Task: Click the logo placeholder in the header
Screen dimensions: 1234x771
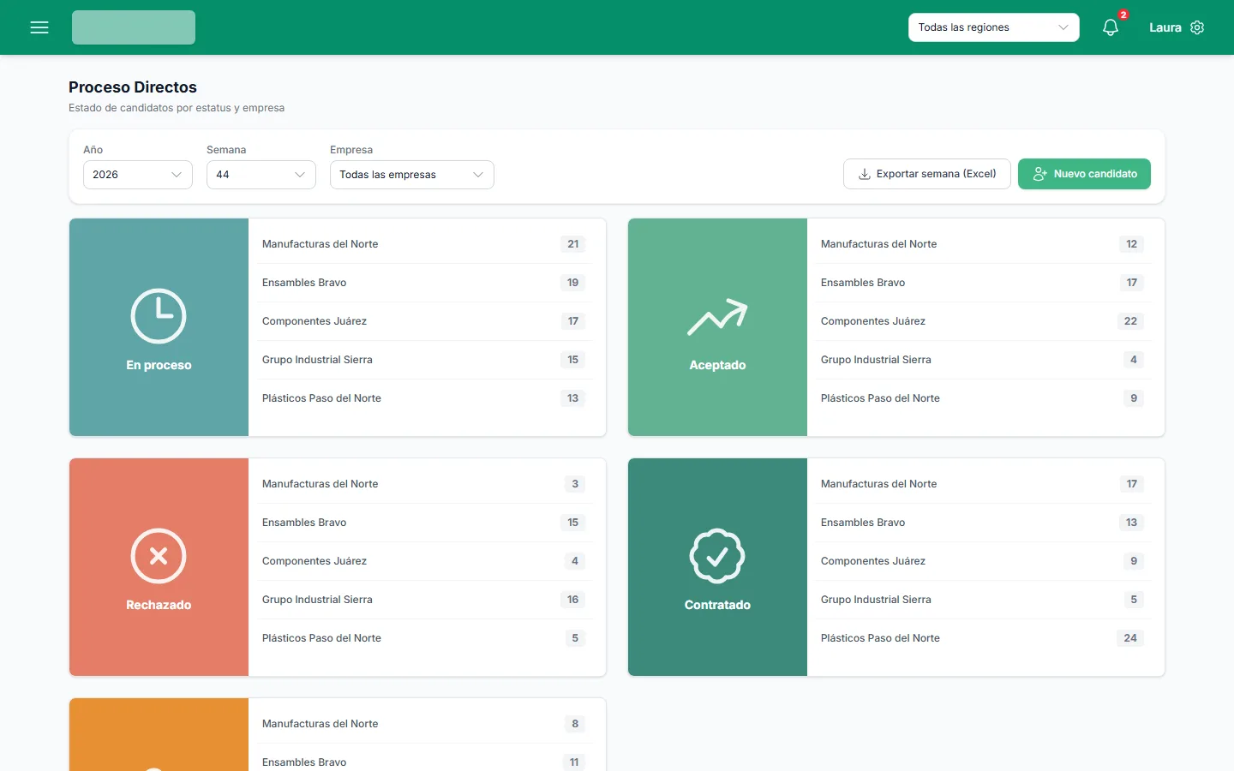Action: click(x=134, y=27)
